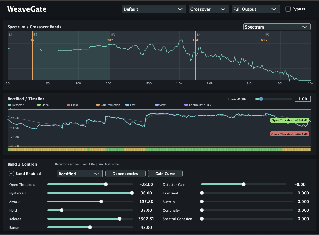Click the Hysteresis value 36.00
The image size is (319, 235).
point(146,193)
